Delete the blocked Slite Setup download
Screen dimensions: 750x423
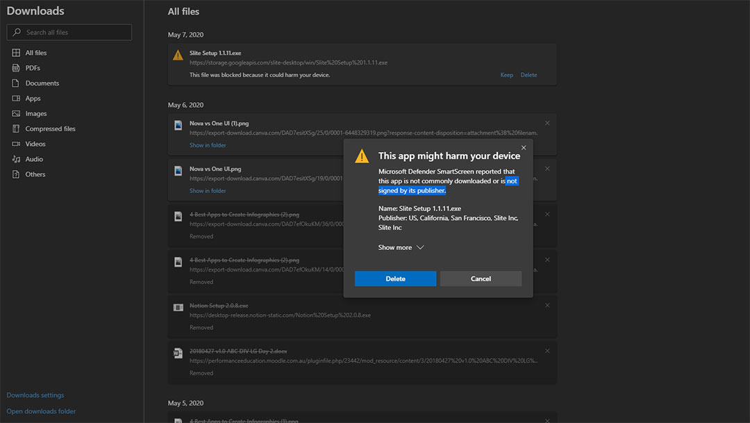(528, 75)
